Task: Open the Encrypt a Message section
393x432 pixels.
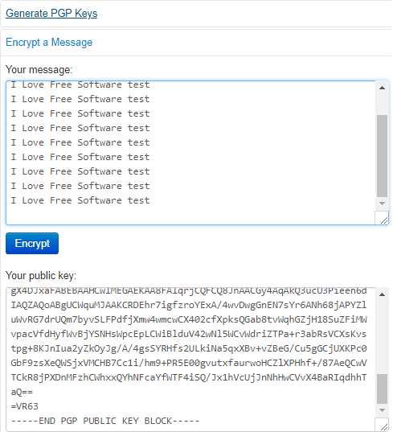Action: point(49,43)
